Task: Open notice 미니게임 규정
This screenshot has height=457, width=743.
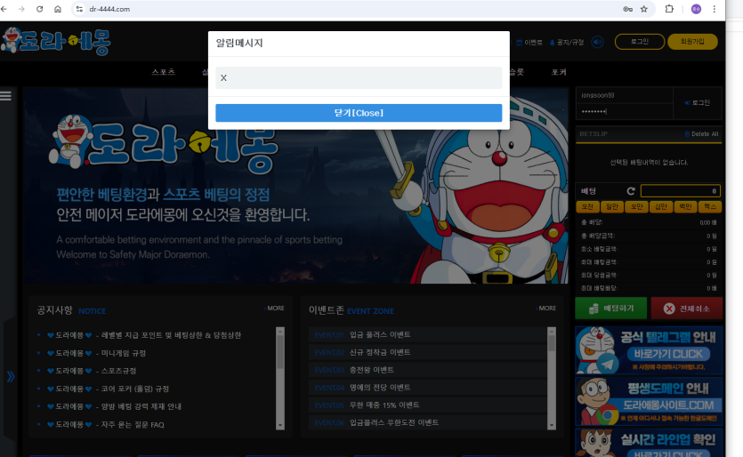Action: tap(97, 353)
